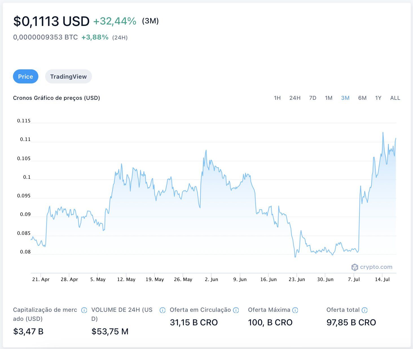Viewport: 413px width, 349px height.
Task: Click the 31,15 B CRO circulating supply
Action: pyautogui.click(x=194, y=322)
